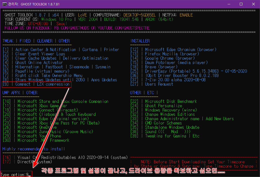
Task: Click computer name DESKTOP-5GD85EL
Action: click(140, 15)
